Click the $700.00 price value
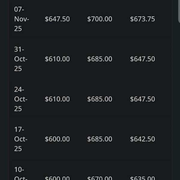 tap(100, 19)
